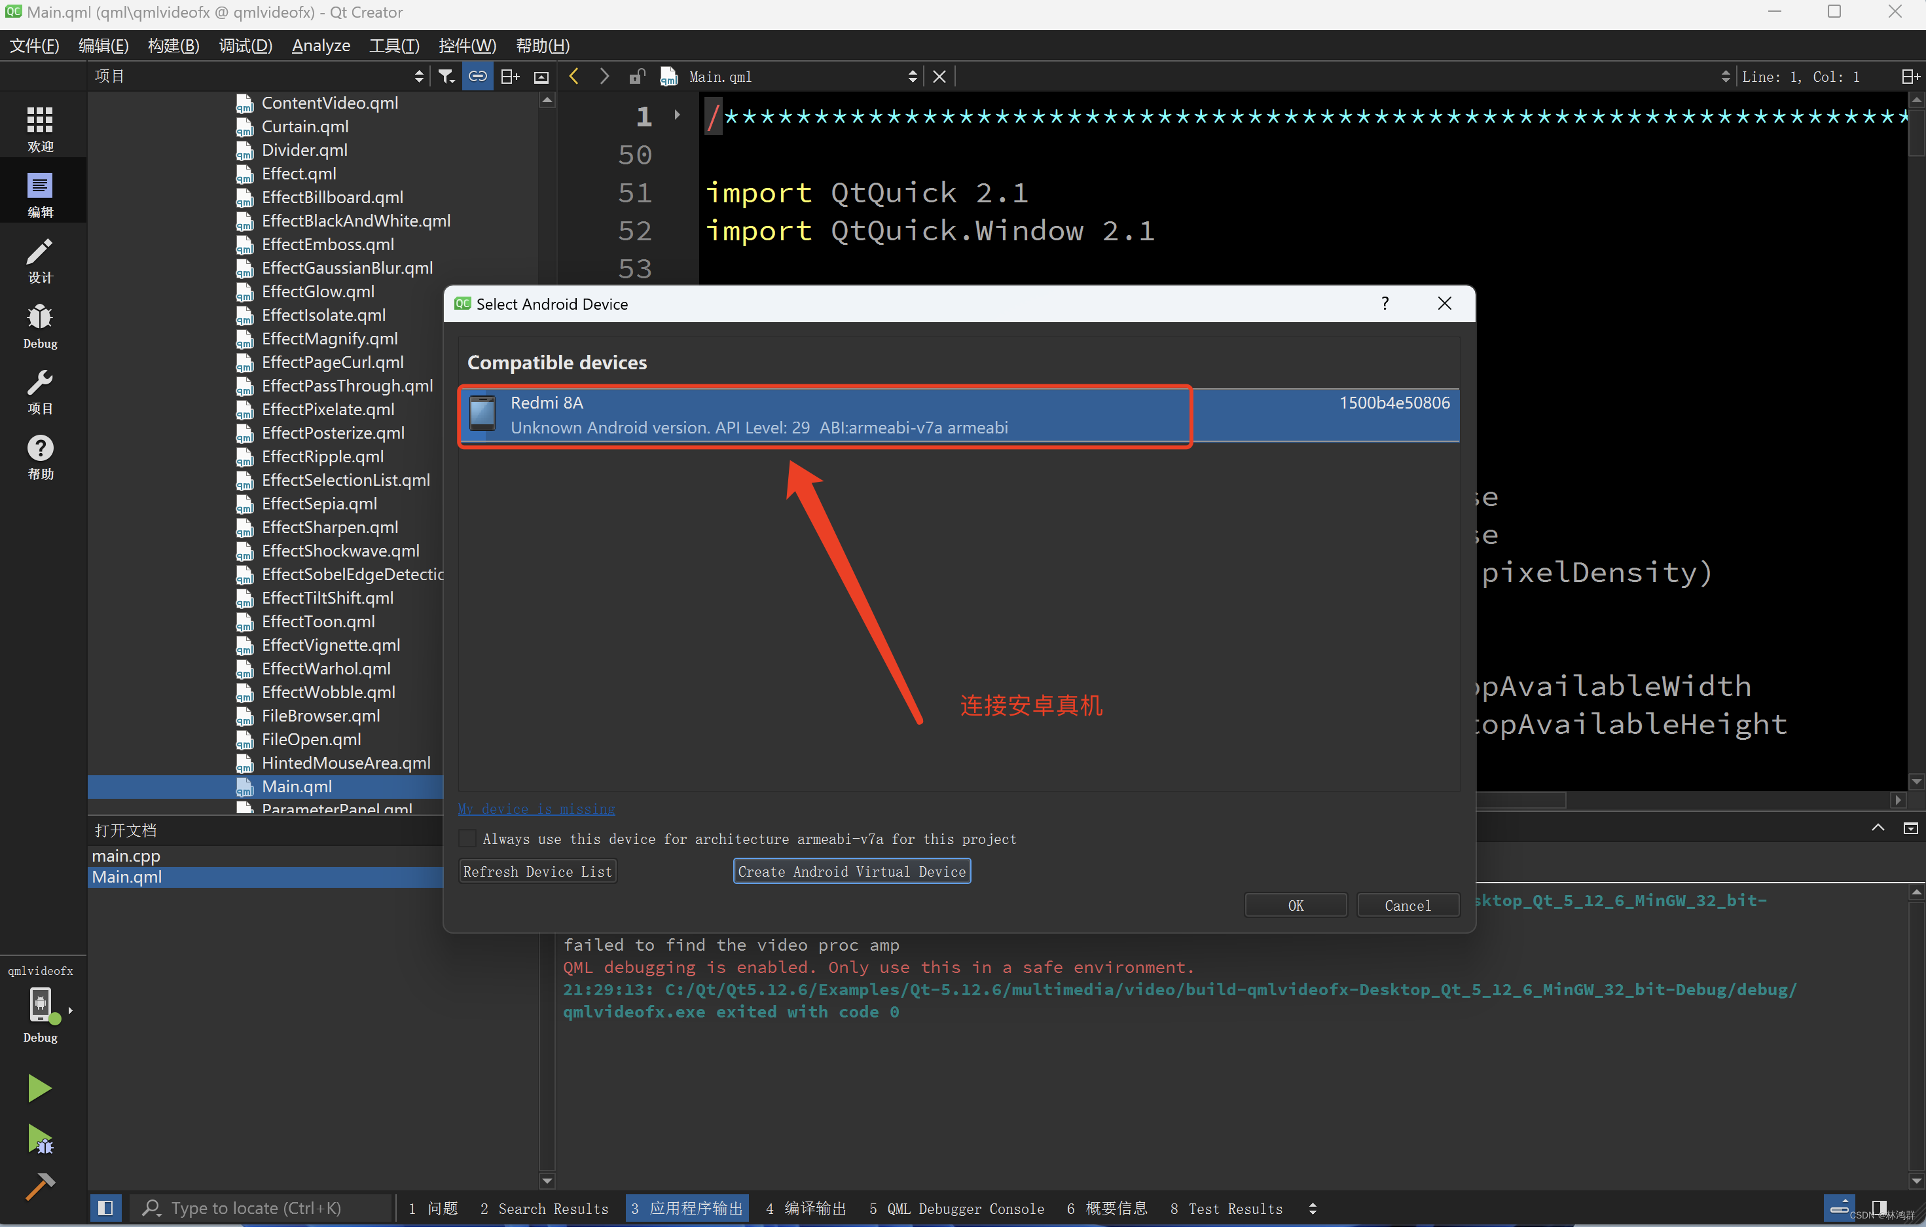1926x1227 pixels.
Task: Switch to 6 概要信息 tab
Action: pos(1107,1208)
